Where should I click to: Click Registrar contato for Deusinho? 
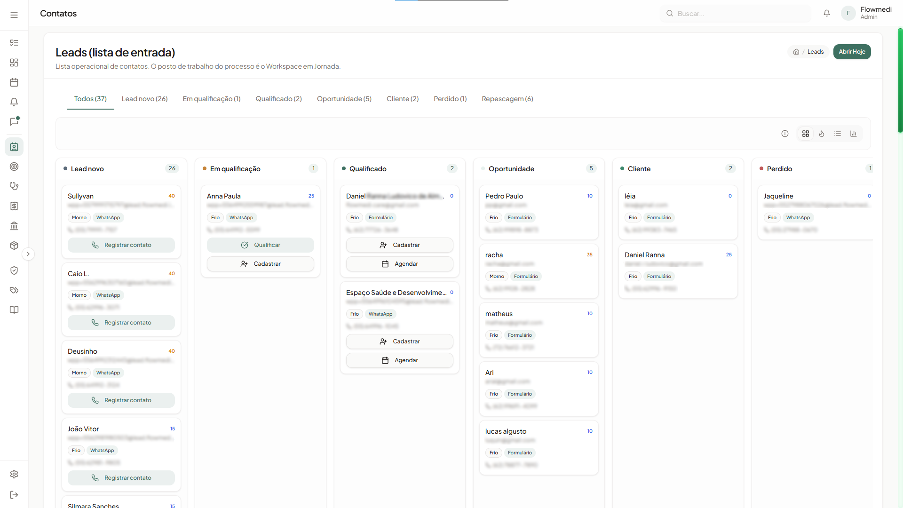pyautogui.click(x=121, y=400)
